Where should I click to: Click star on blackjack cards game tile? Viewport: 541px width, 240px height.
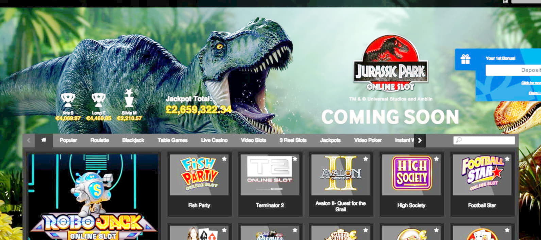pyautogui.click(x=224, y=230)
